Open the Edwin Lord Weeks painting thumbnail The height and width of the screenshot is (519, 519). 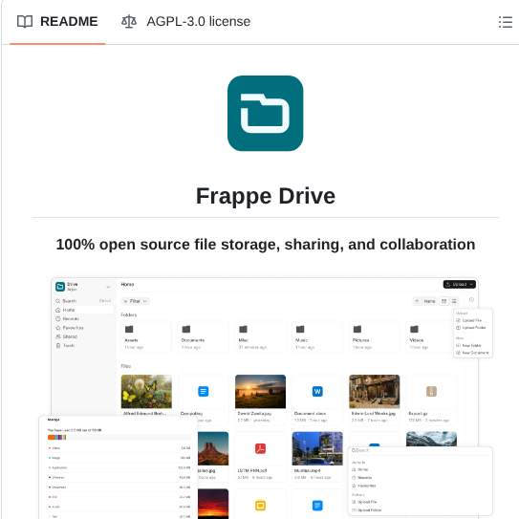pyautogui.click(x=374, y=392)
